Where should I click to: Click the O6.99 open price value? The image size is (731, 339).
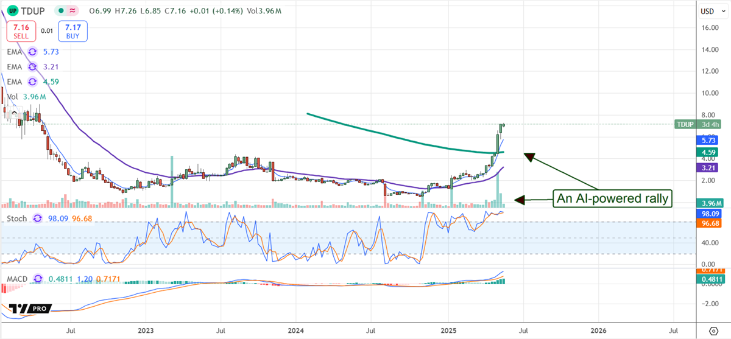(101, 11)
